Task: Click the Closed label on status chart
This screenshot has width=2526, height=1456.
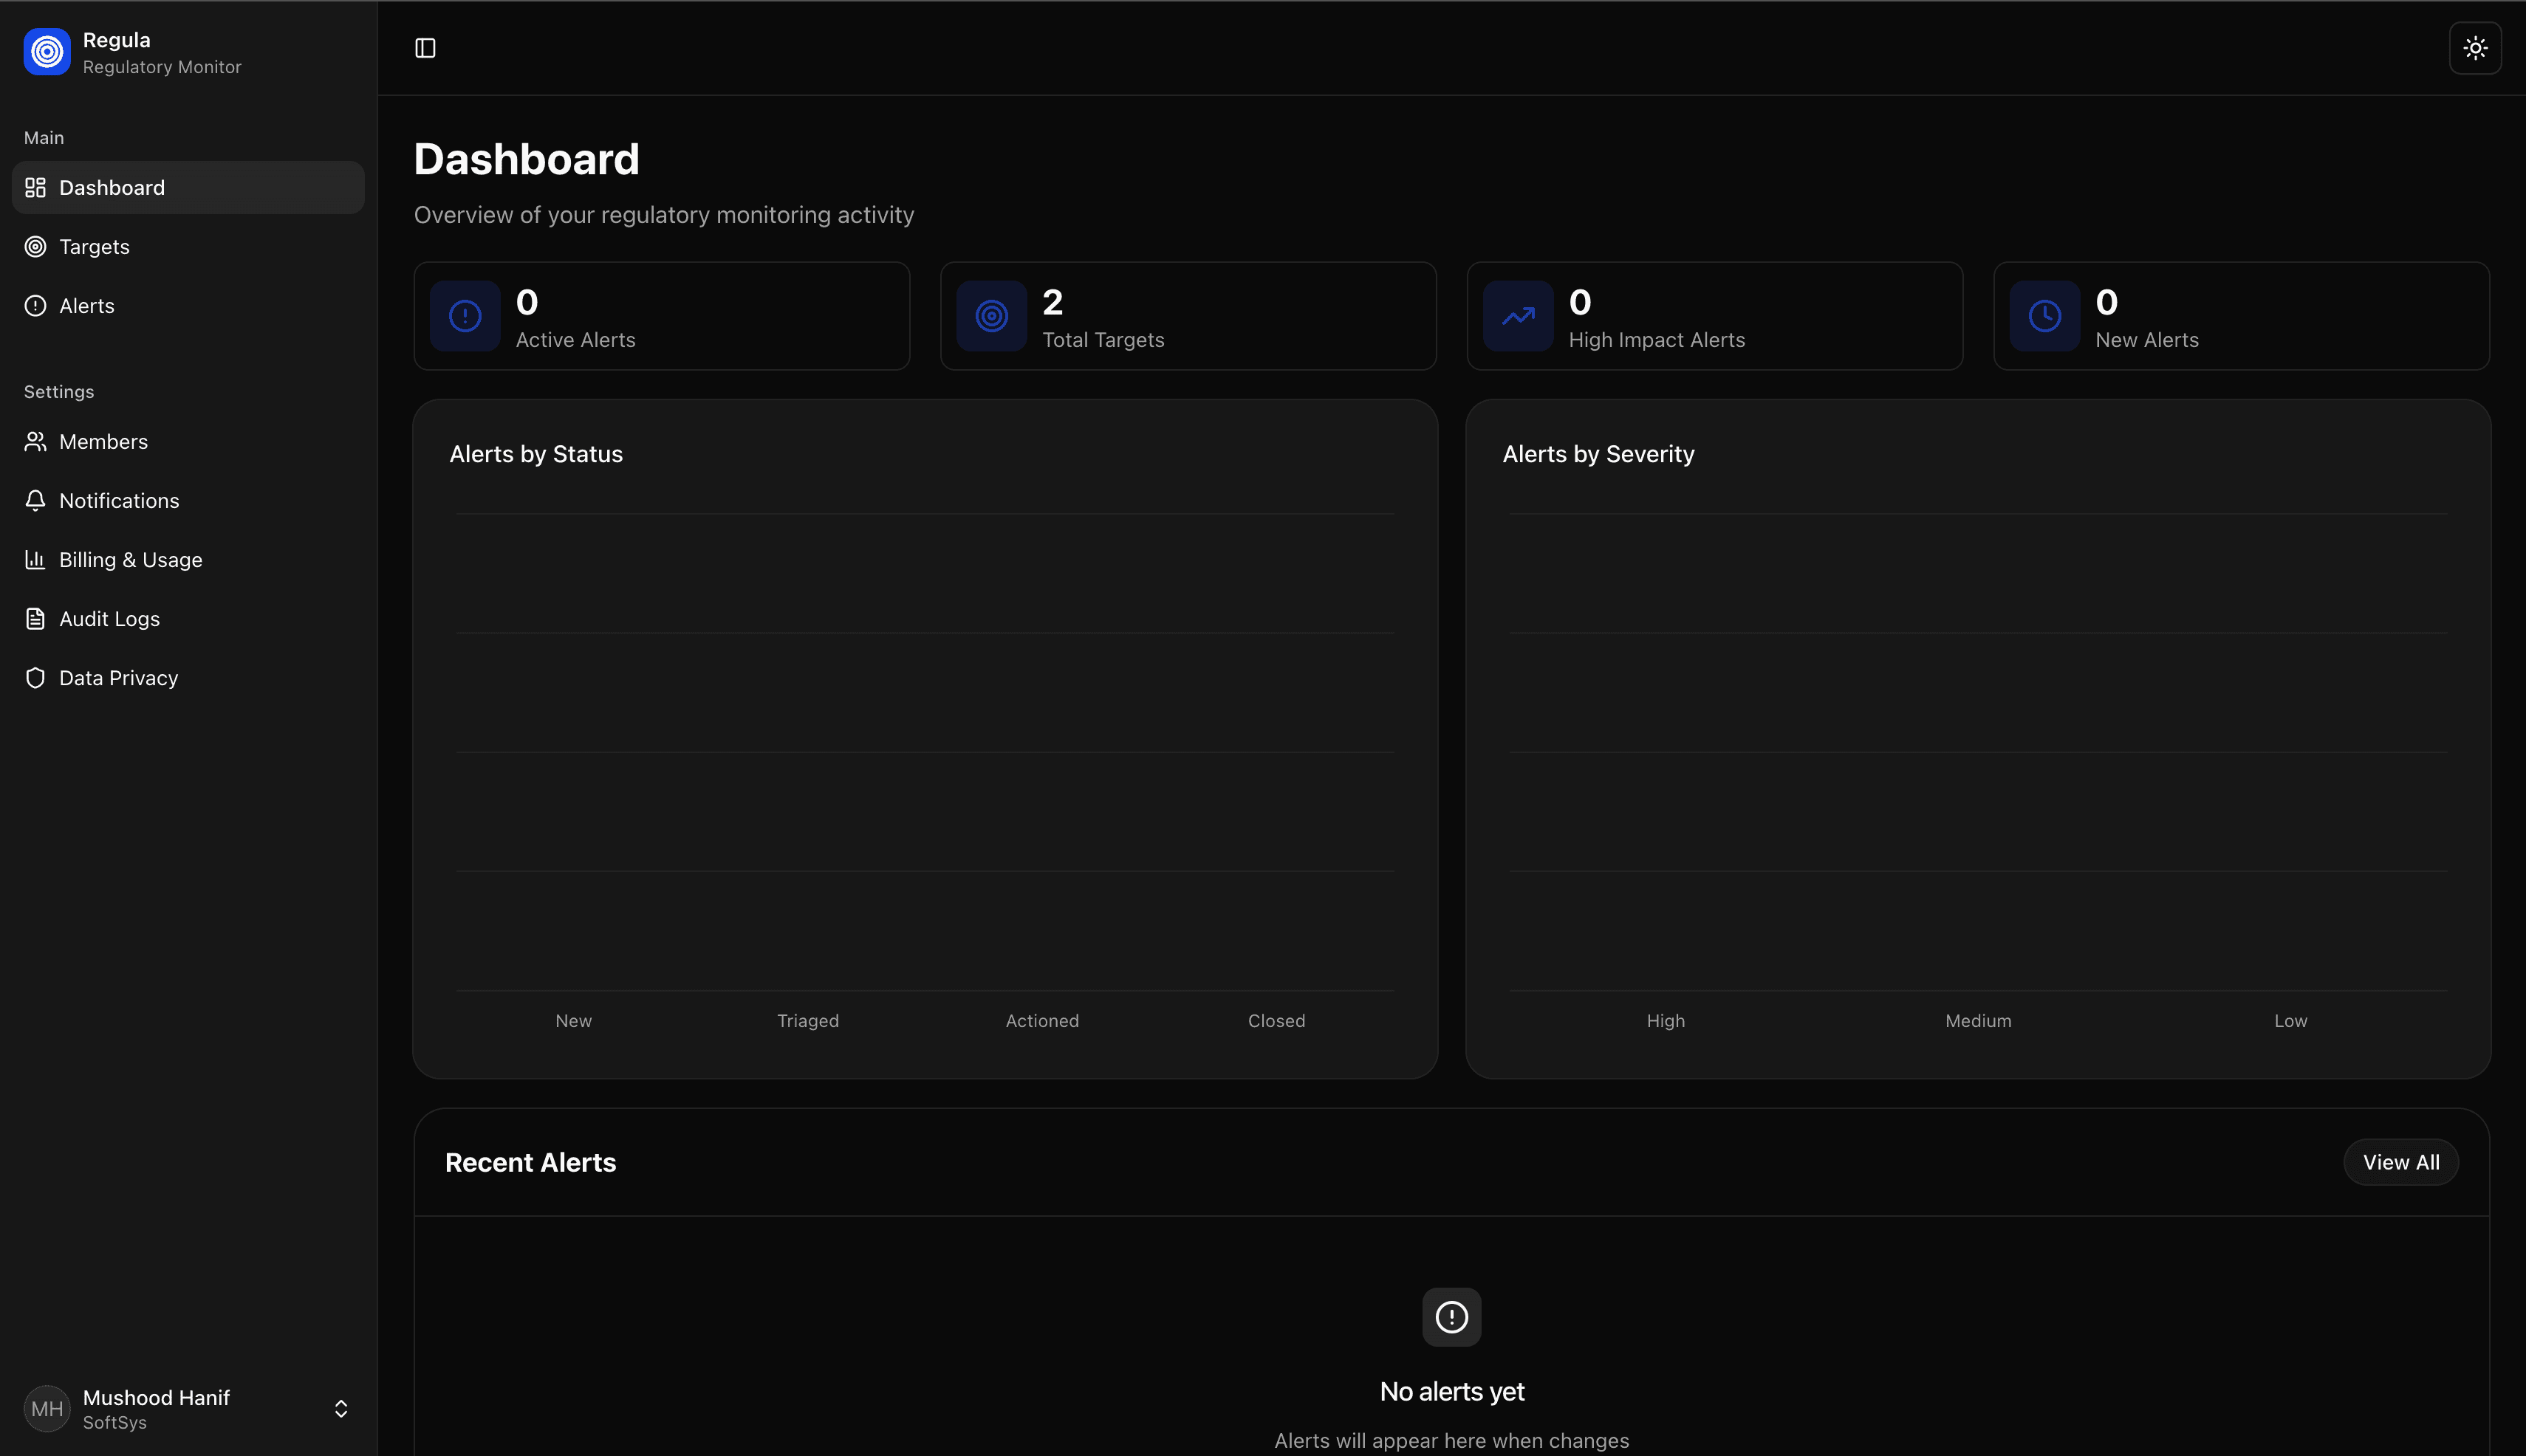Action: 1276,1021
